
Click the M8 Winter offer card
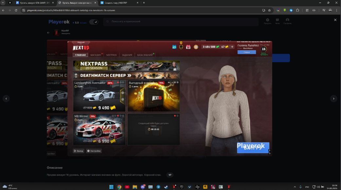point(99,129)
